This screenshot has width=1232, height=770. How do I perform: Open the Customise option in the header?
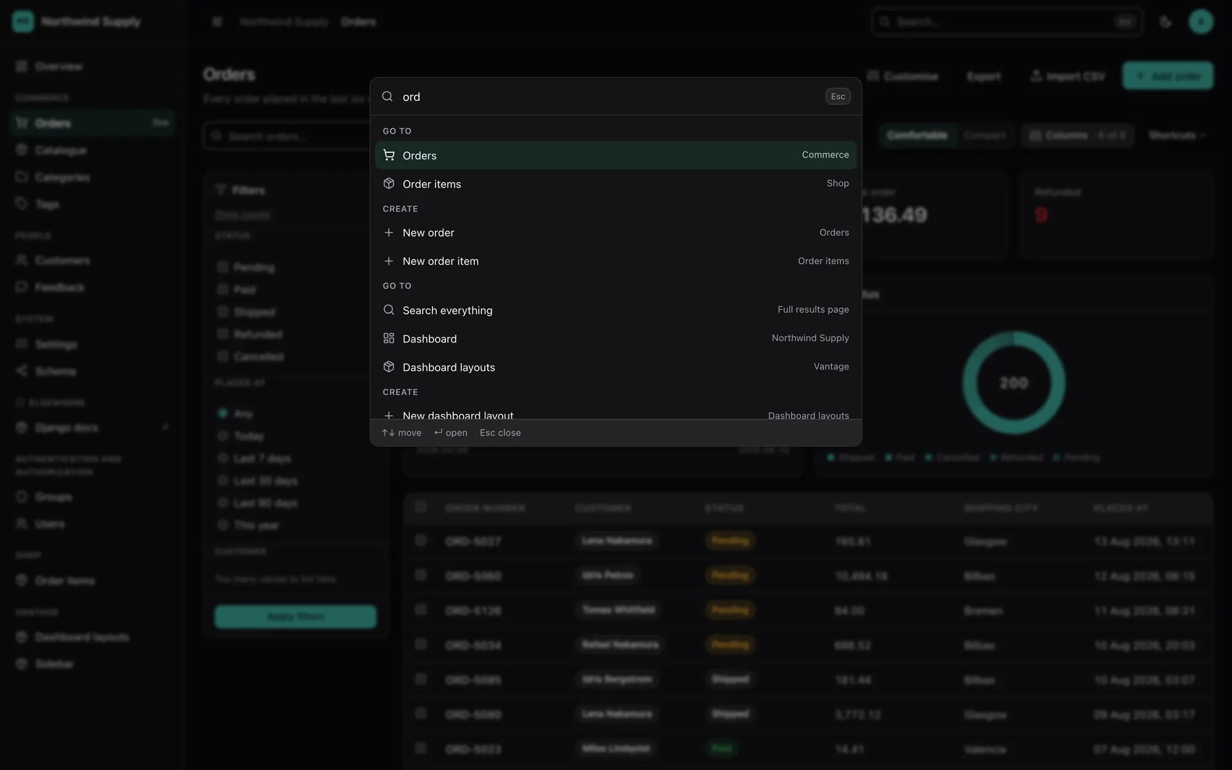point(902,76)
